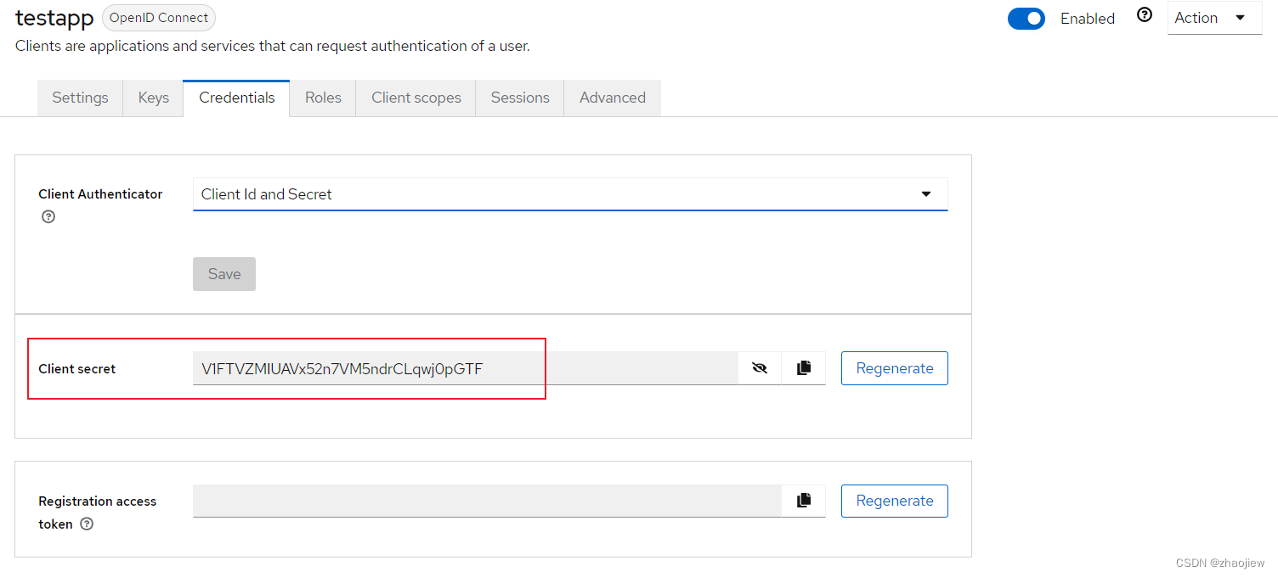Screen dimensions: 1278x577
Task: Toggle the client secret visibility eye icon
Action: tap(760, 368)
